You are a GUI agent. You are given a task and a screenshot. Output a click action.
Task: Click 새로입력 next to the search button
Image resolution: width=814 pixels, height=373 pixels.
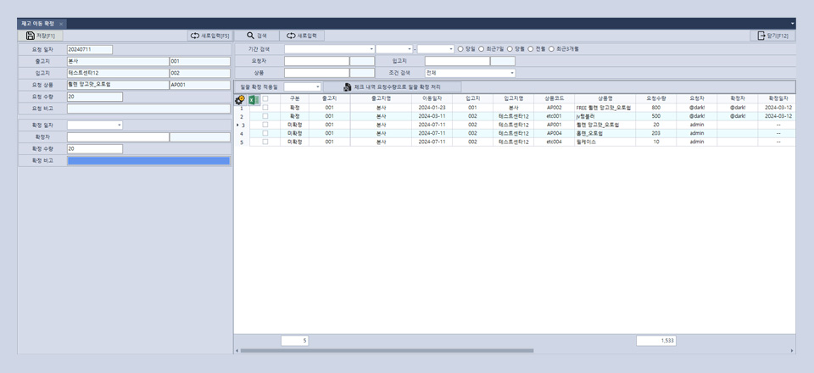[x=302, y=36]
